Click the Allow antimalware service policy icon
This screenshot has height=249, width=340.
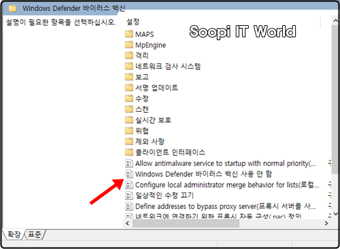(x=129, y=163)
